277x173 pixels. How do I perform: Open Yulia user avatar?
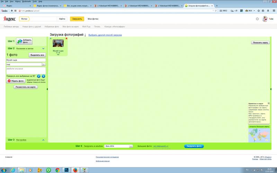click(265, 19)
